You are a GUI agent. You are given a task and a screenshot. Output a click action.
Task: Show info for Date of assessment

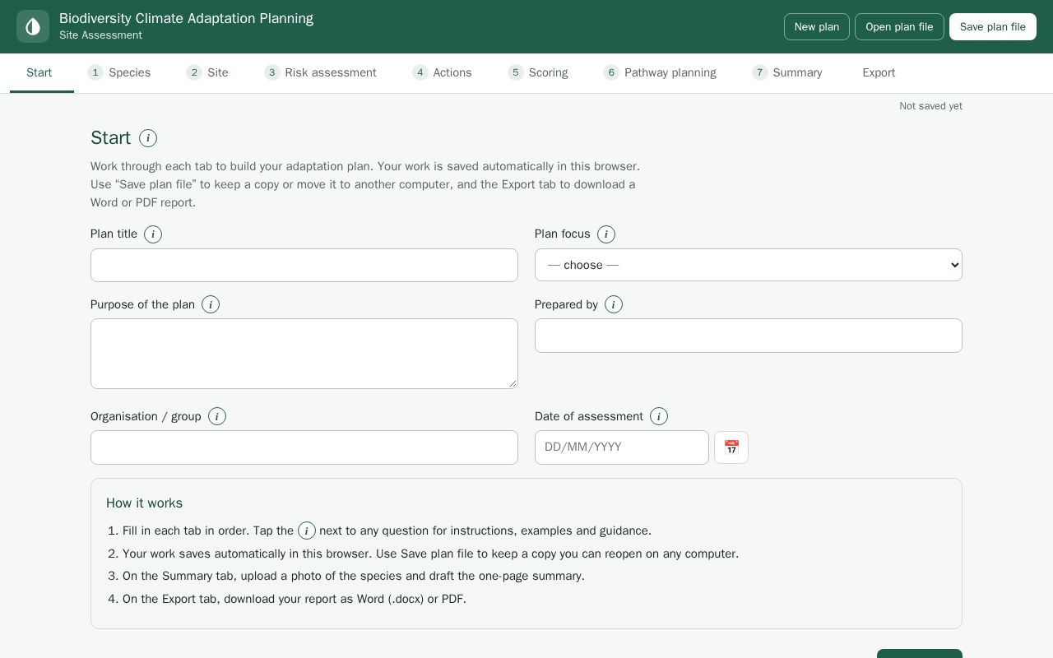tap(659, 416)
